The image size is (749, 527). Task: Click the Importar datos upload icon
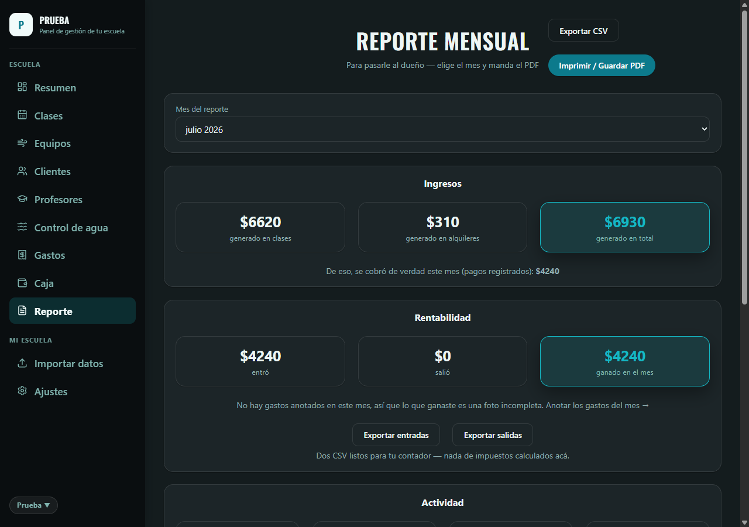pos(22,363)
